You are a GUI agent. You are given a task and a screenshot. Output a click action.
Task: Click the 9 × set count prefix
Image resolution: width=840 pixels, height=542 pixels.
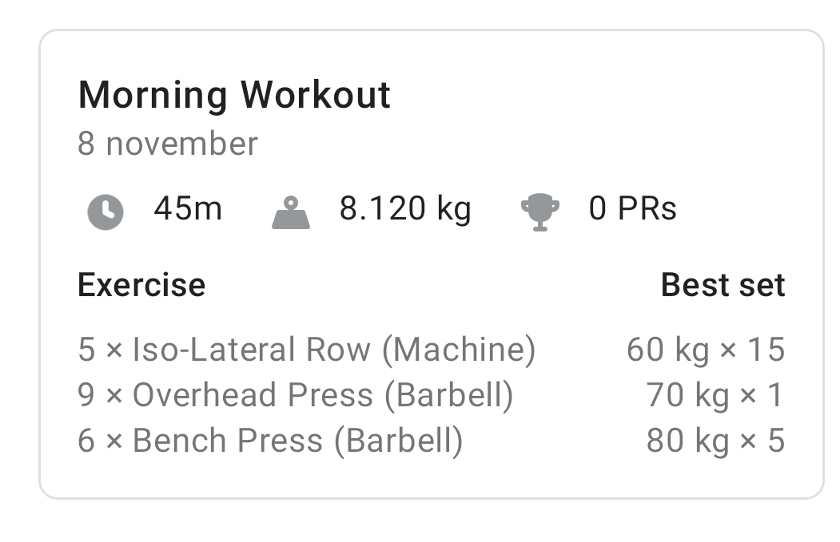click(100, 395)
